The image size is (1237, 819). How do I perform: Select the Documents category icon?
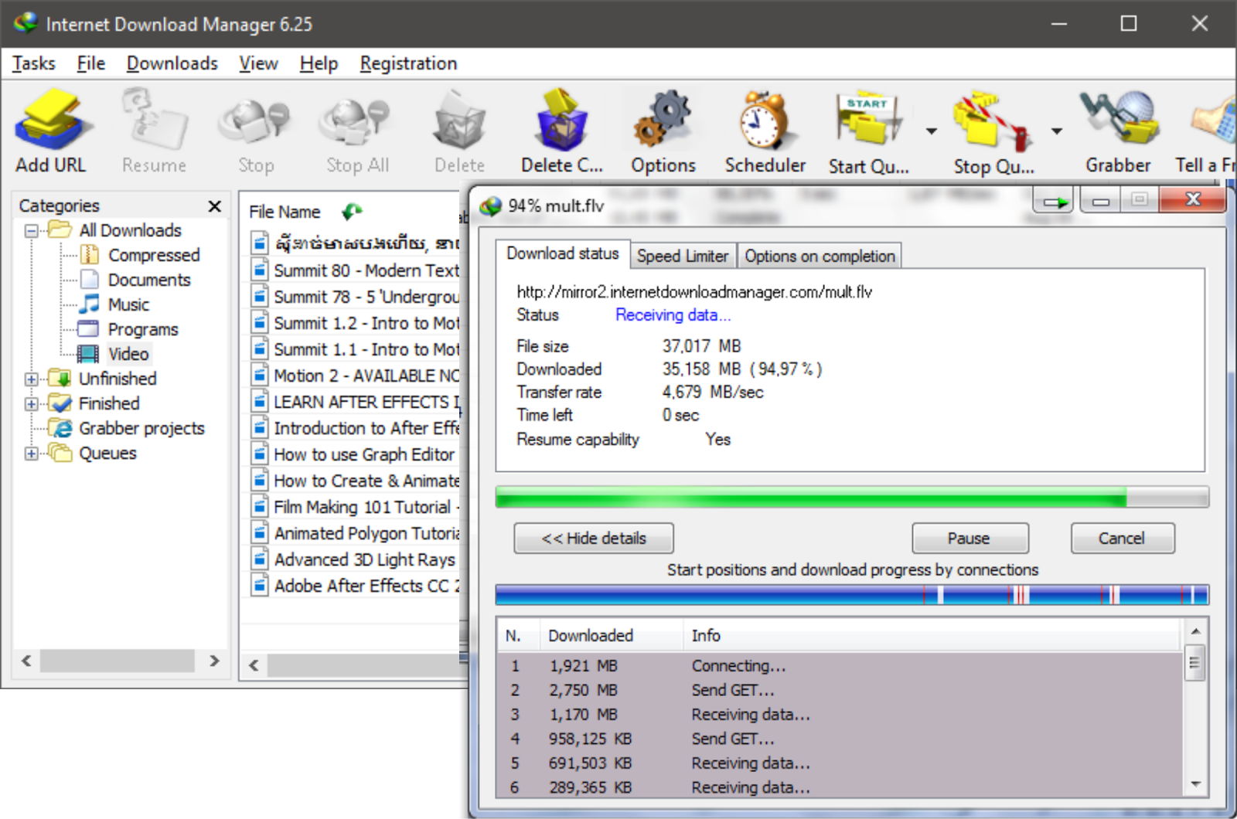(x=90, y=280)
